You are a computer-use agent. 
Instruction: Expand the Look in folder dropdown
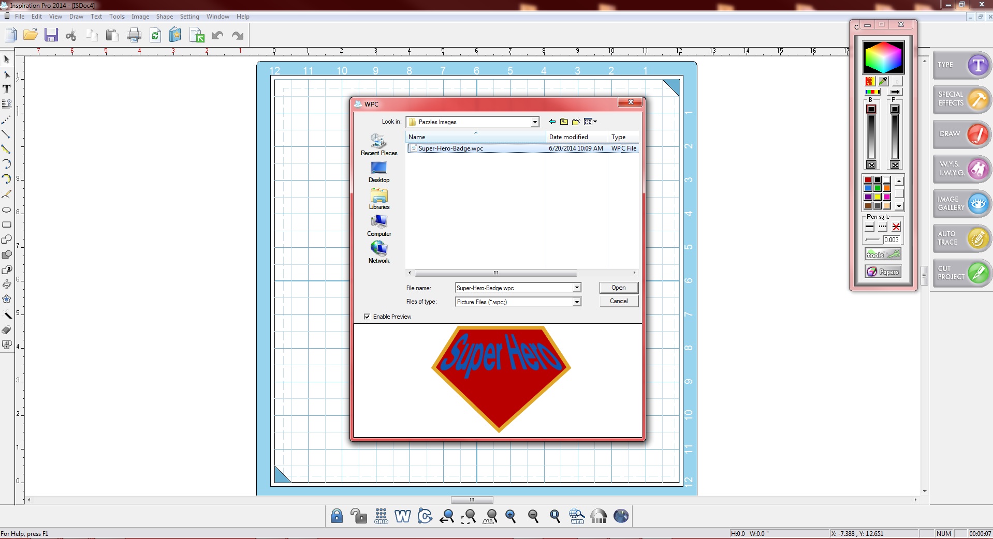click(x=535, y=122)
